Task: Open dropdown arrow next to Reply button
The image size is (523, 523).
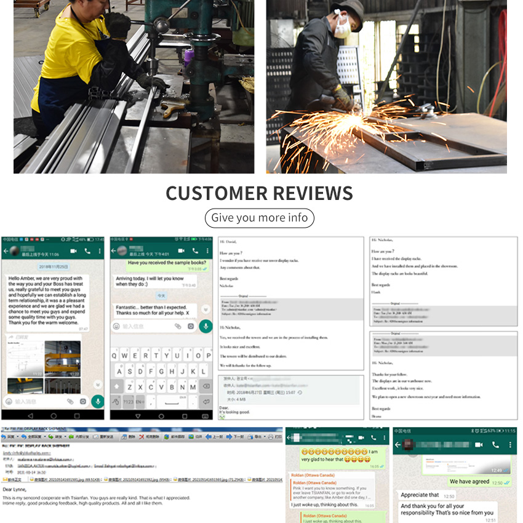Action: click(18, 437)
